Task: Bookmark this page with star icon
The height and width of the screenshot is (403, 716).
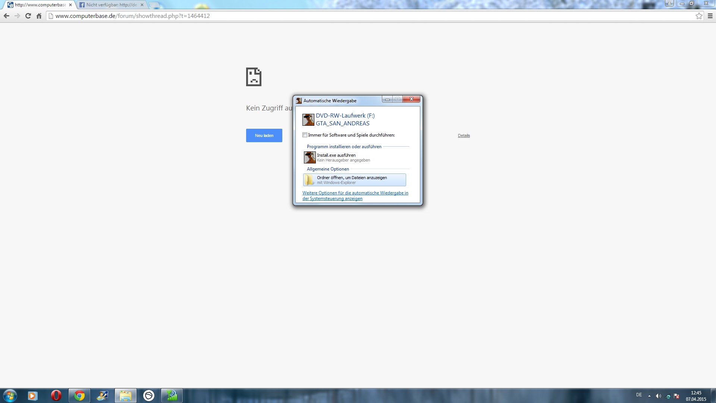Action: pyautogui.click(x=699, y=16)
